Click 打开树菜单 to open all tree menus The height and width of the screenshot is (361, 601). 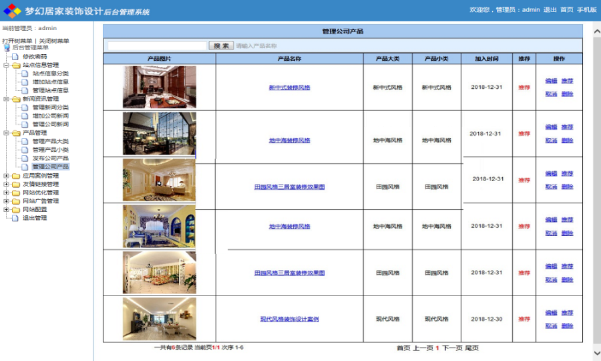(x=17, y=41)
